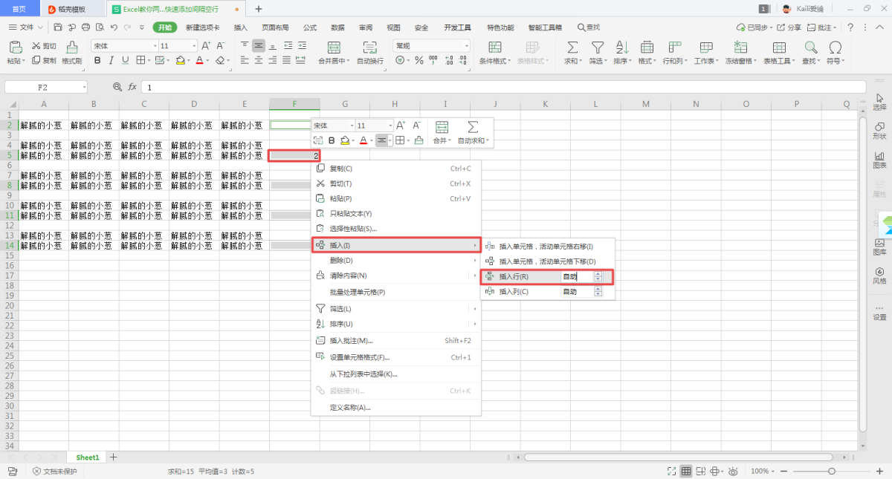Click the filter (筛选) funnel icon

[597, 48]
